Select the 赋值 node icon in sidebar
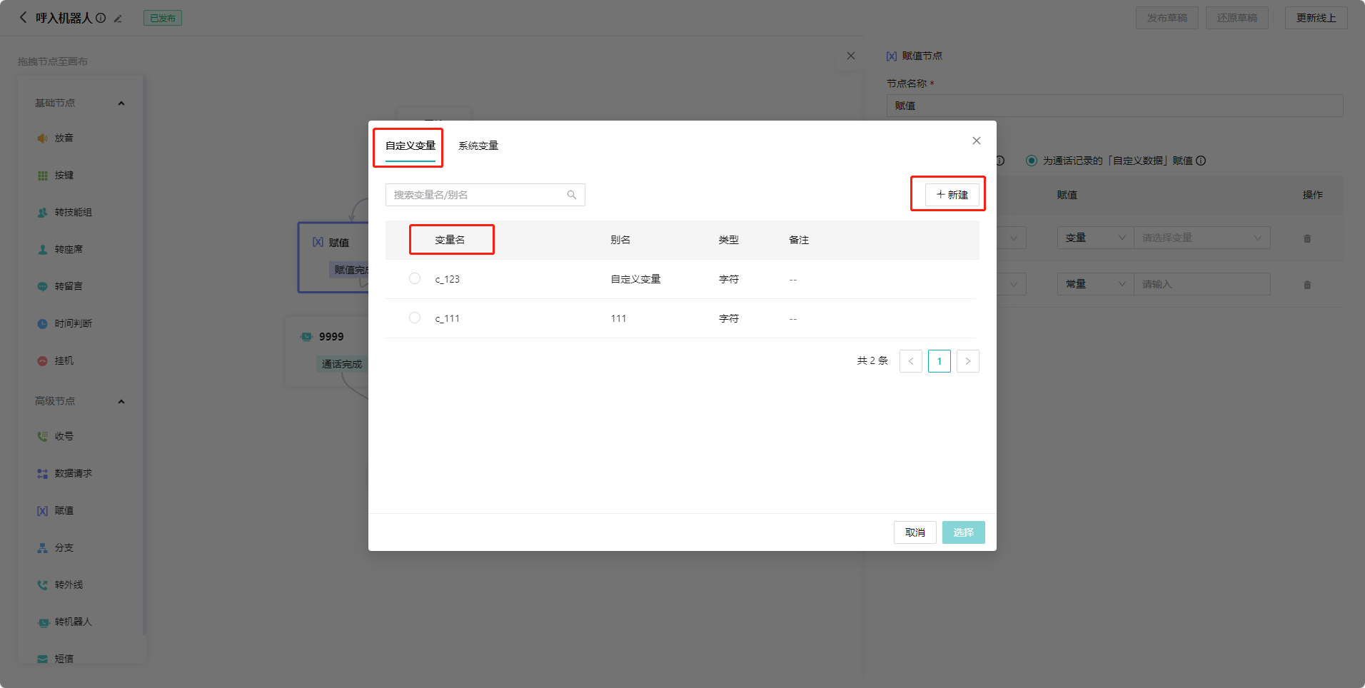 click(43, 510)
